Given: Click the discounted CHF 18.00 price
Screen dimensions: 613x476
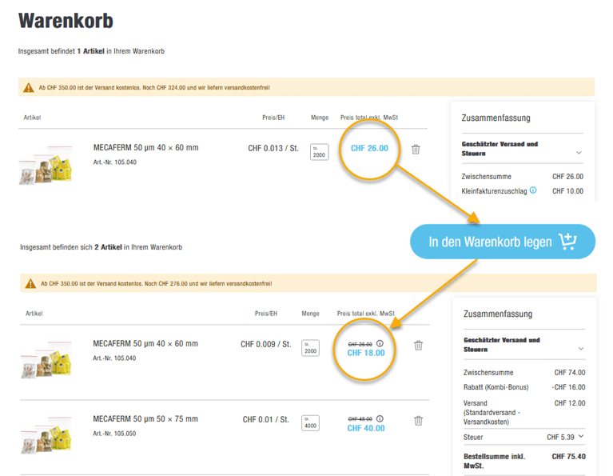Looking at the screenshot, I should click(368, 353).
